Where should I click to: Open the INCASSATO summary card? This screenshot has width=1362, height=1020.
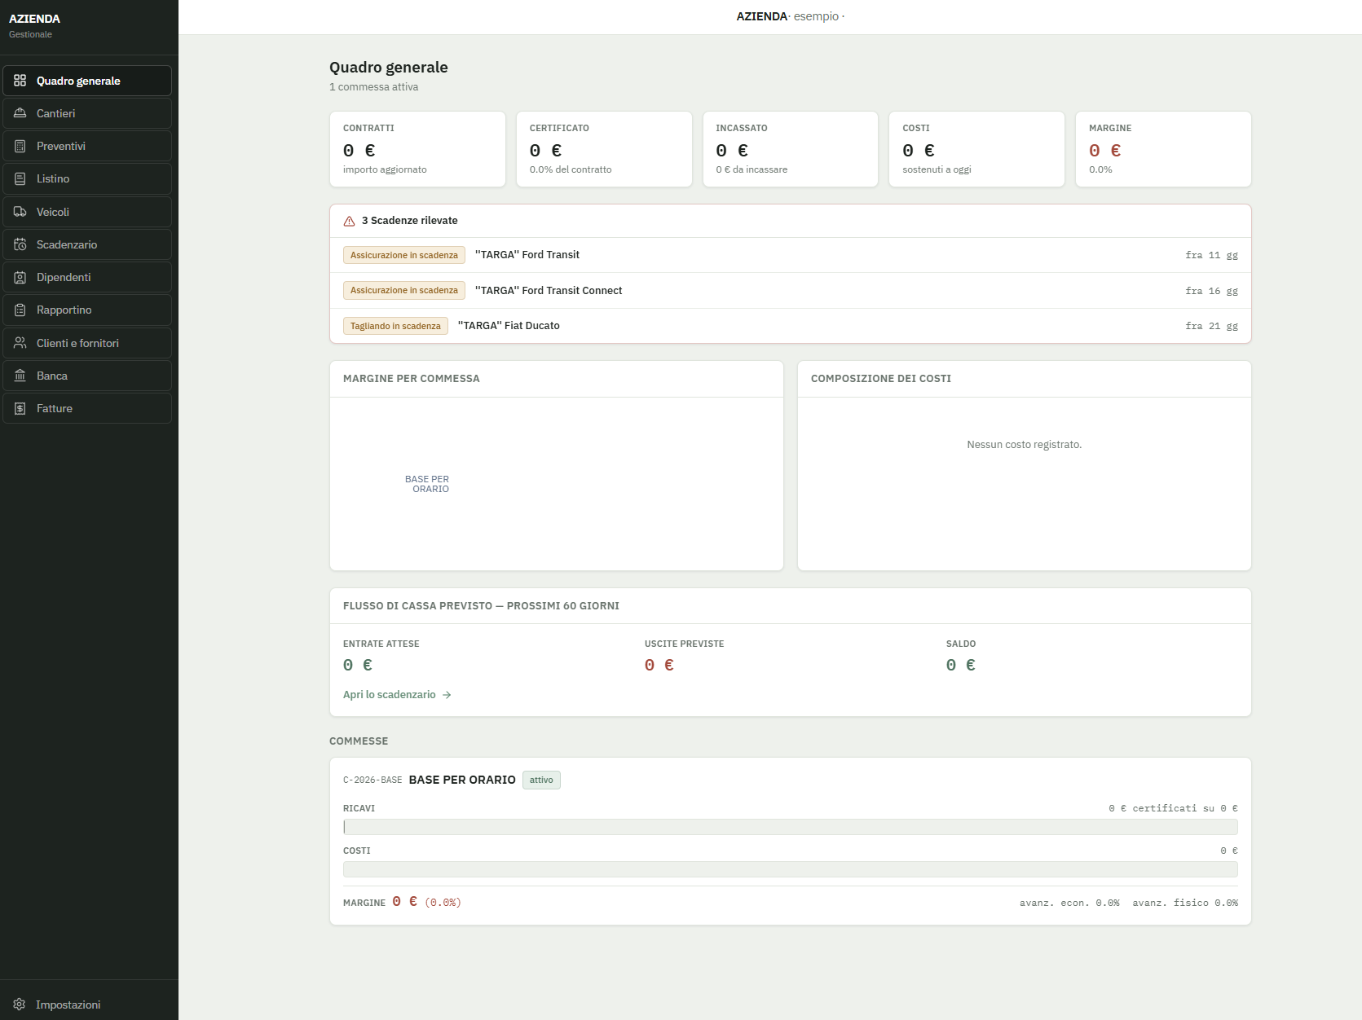coord(791,149)
